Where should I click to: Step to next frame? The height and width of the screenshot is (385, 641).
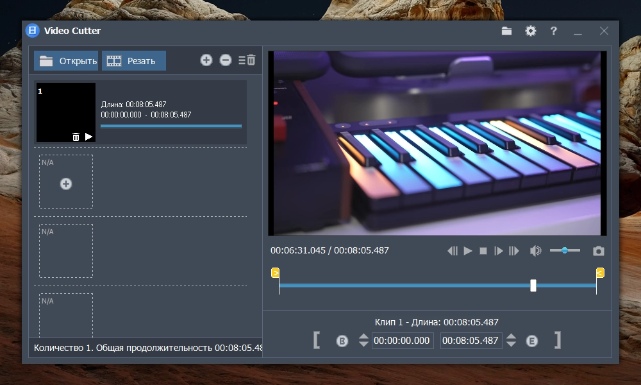[x=498, y=251]
